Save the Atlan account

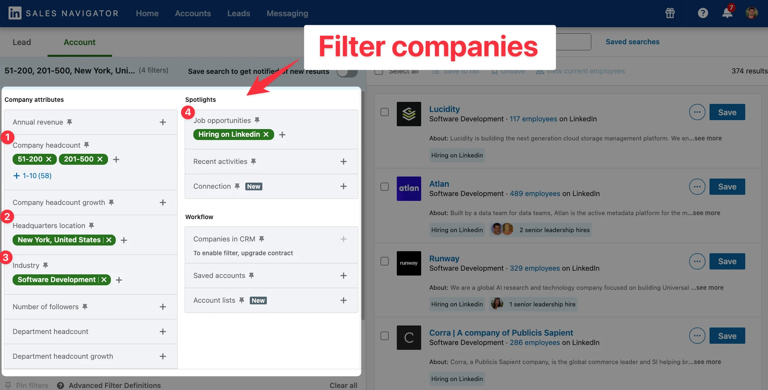pos(727,187)
